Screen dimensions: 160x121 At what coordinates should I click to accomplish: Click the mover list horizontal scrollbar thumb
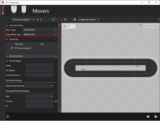click(x=16, y=56)
